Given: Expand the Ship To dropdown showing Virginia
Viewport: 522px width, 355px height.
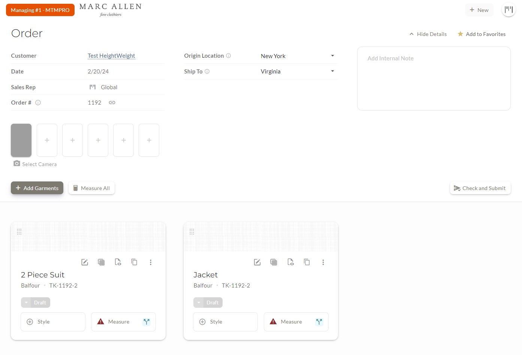Looking at the screenshot, I should (298, 72).
